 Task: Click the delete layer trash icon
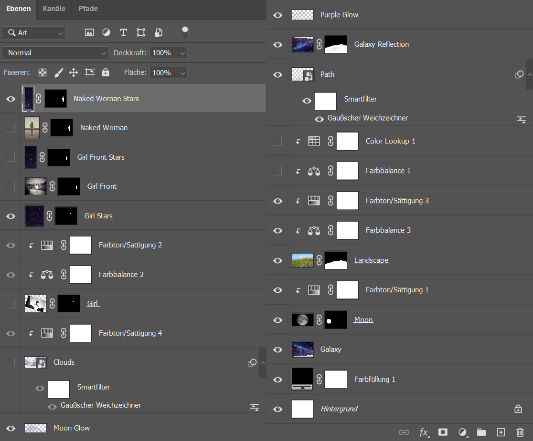click(x=520, y=432)
